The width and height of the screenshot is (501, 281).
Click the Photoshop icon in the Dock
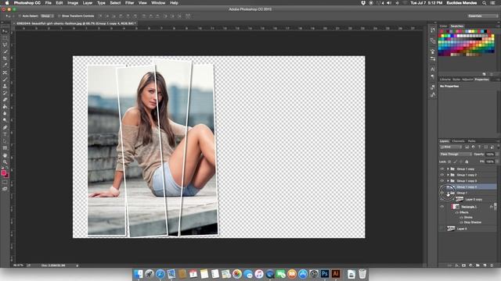pyautogui.click(x=325, y=274)
